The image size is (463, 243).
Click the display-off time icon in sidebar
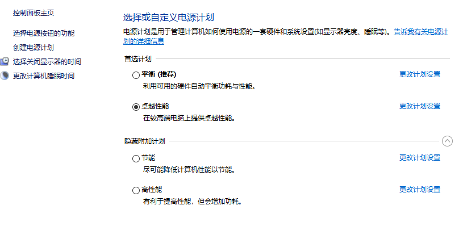[5, 61]
